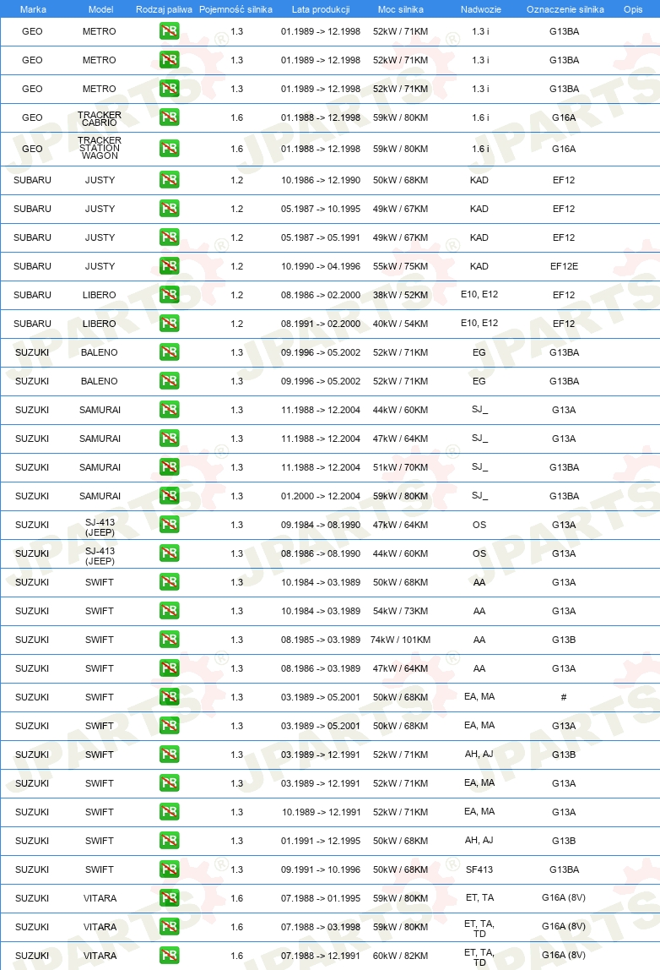The height and width of the screenshot is (970, 660).
Task: Click fuel icon in Swift row with # engine
Action: click(x=170, y=697)
